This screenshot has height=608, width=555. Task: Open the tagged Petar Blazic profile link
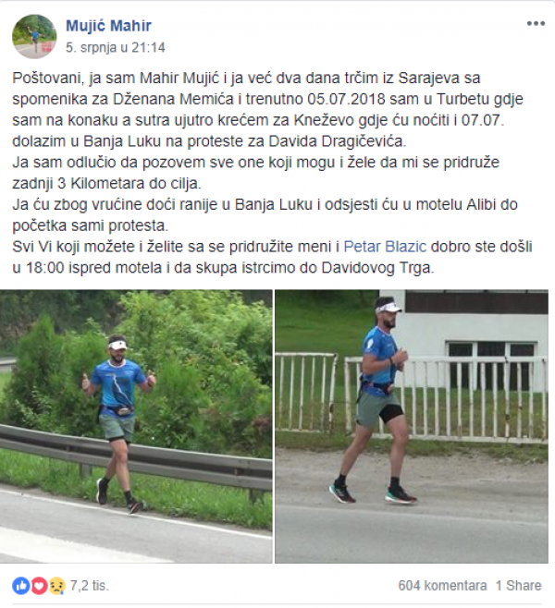tap(385, 247)
